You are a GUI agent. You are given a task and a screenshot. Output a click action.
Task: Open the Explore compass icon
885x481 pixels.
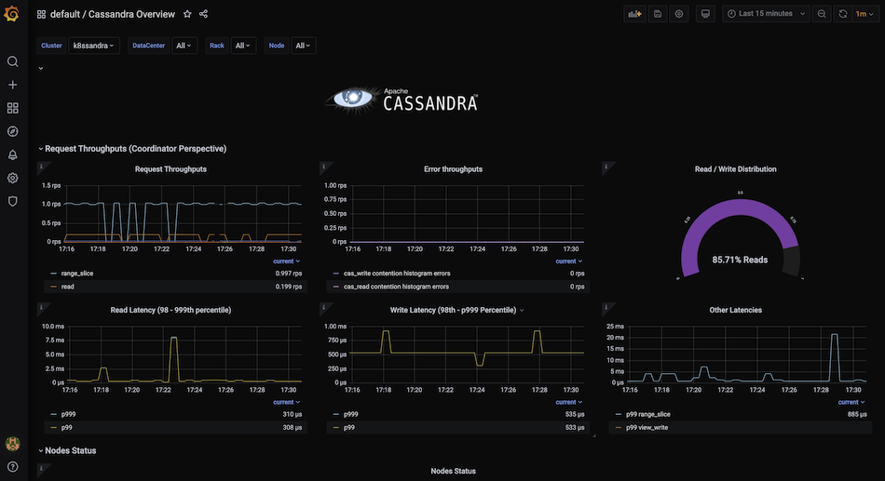(x=12, y=131)
